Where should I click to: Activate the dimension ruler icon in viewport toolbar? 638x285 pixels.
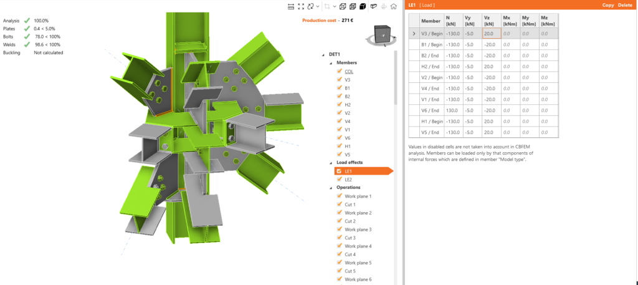pyautogui.click(x=290, y=6)
